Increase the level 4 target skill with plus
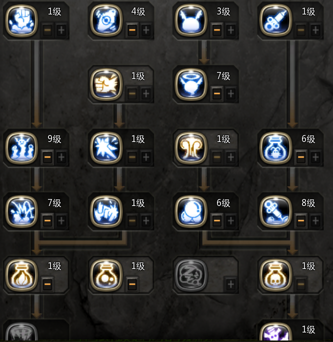This screenshot has width=333, height=342. pos(146,30)
